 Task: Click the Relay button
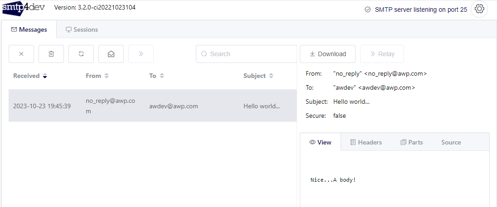tap(382, 54)
